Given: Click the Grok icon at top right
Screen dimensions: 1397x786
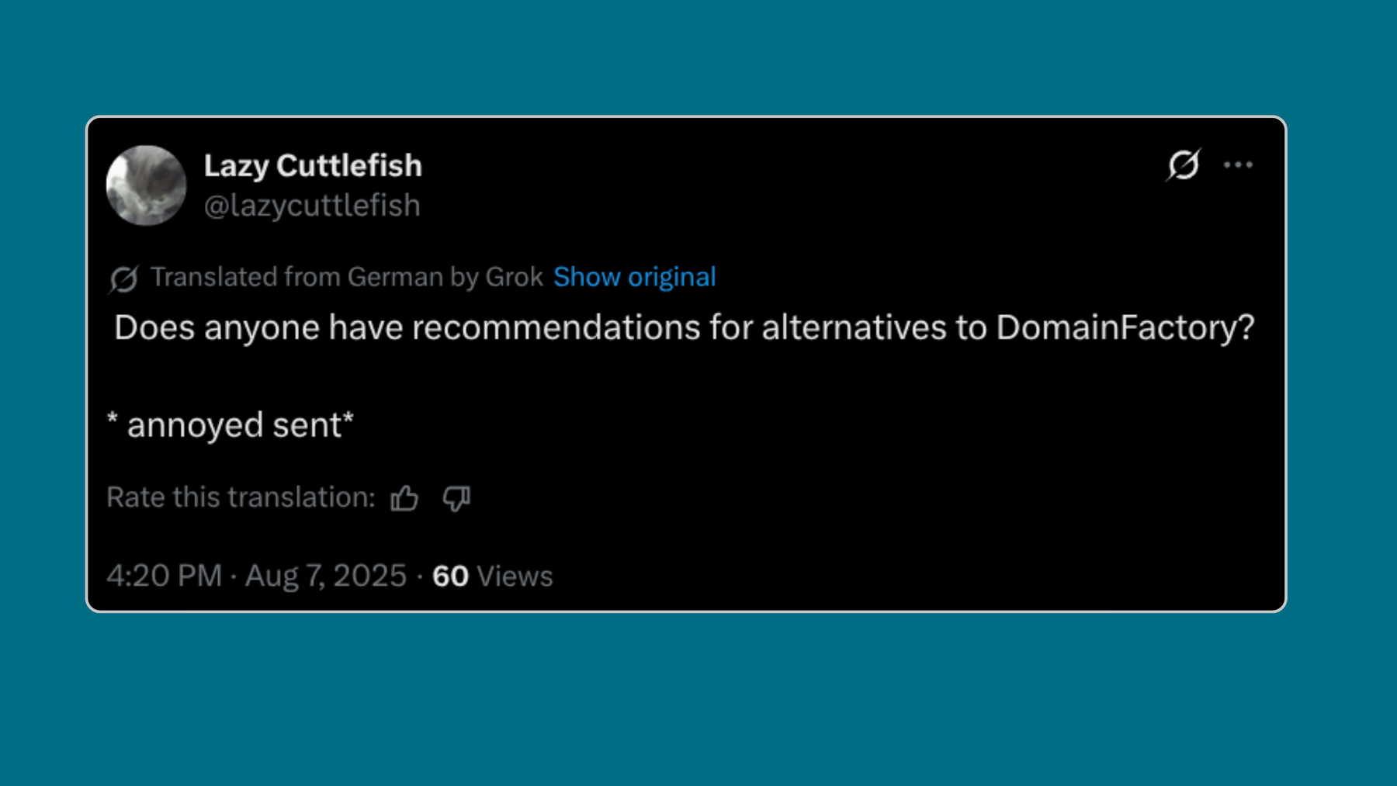Looking at the screenshot, I should click(1183, 164).
